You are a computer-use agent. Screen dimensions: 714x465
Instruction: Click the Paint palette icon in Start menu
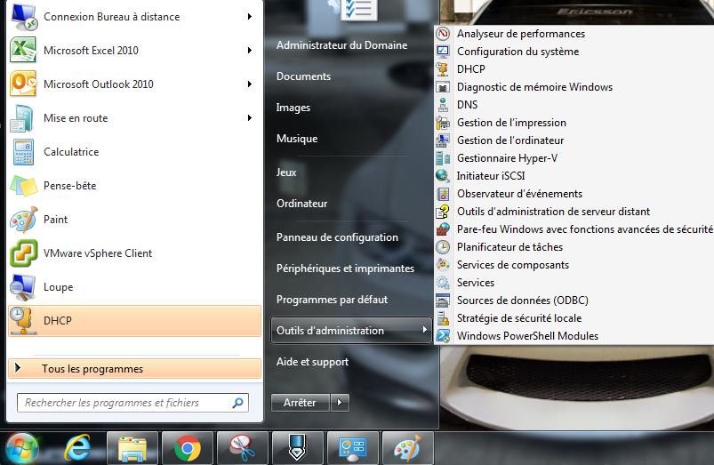(23, 220)
